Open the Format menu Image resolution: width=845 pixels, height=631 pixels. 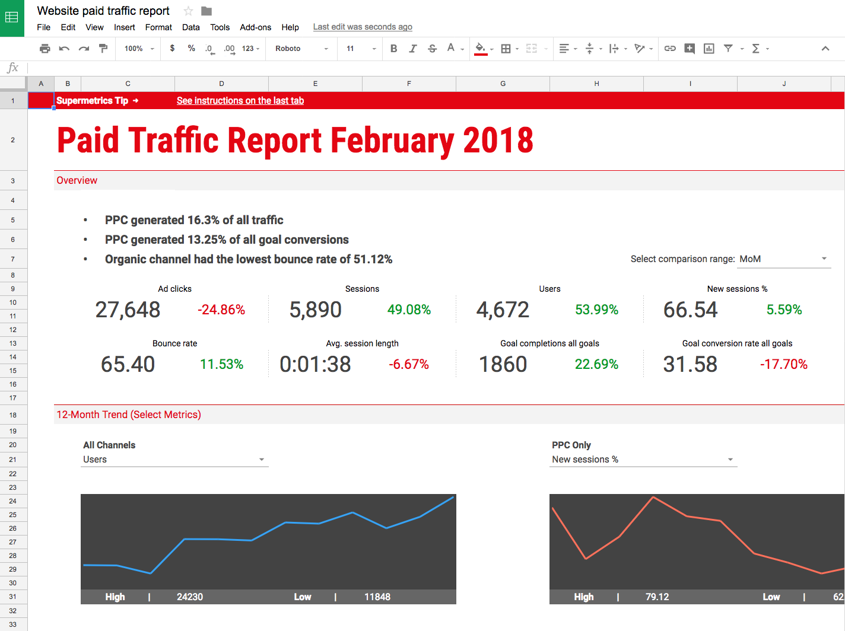[x=158, y=27]
